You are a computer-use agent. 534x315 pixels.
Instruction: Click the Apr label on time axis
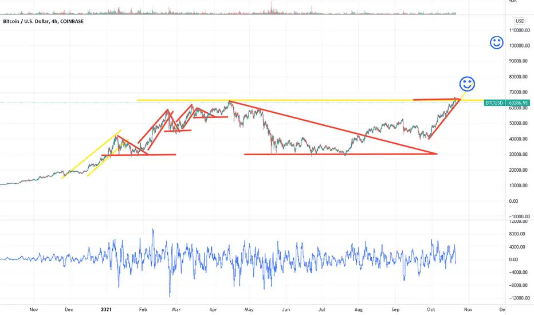tap(213, 309)
